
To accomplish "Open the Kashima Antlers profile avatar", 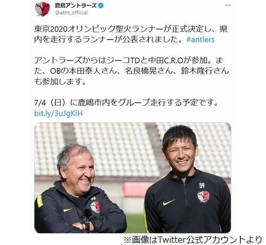I will tap(43, 9).
